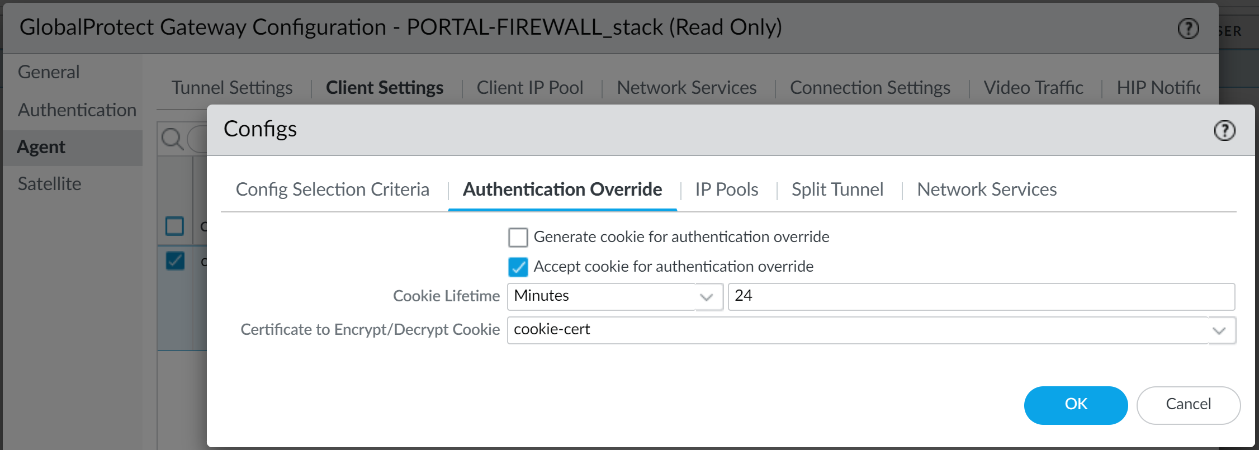Image resolution: width=1259 pixels, height=450 pixels.
Task: Disable Accept cookie for authentication override
Action: 518,267
